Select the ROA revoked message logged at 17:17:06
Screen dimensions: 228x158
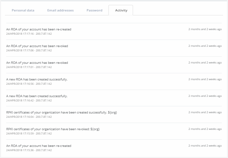coord(37,46)
